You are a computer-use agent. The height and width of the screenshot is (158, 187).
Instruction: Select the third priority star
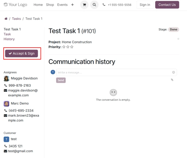pyautogui.click(x=72, y=47)
